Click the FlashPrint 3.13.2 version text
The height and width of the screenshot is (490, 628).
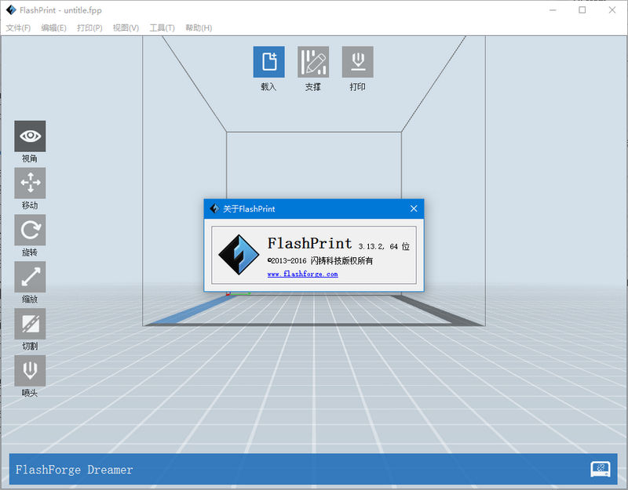338,244
